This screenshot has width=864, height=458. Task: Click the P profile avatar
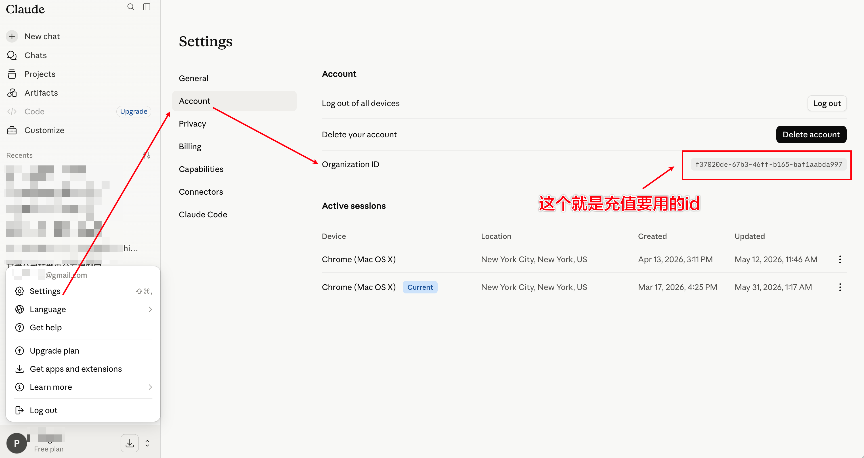click(x=16, y=443)
